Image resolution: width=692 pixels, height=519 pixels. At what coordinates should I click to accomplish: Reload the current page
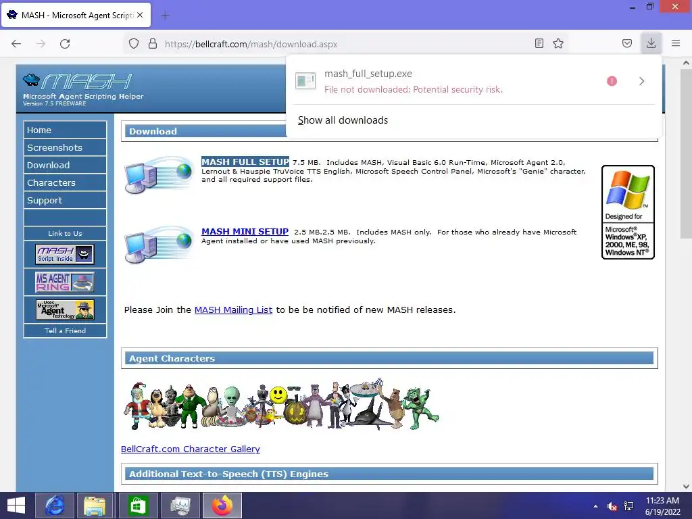point(65,44)
